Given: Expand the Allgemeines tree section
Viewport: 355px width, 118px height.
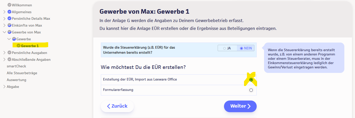Looking at the screenshot, I should click(x=4, y=12).
